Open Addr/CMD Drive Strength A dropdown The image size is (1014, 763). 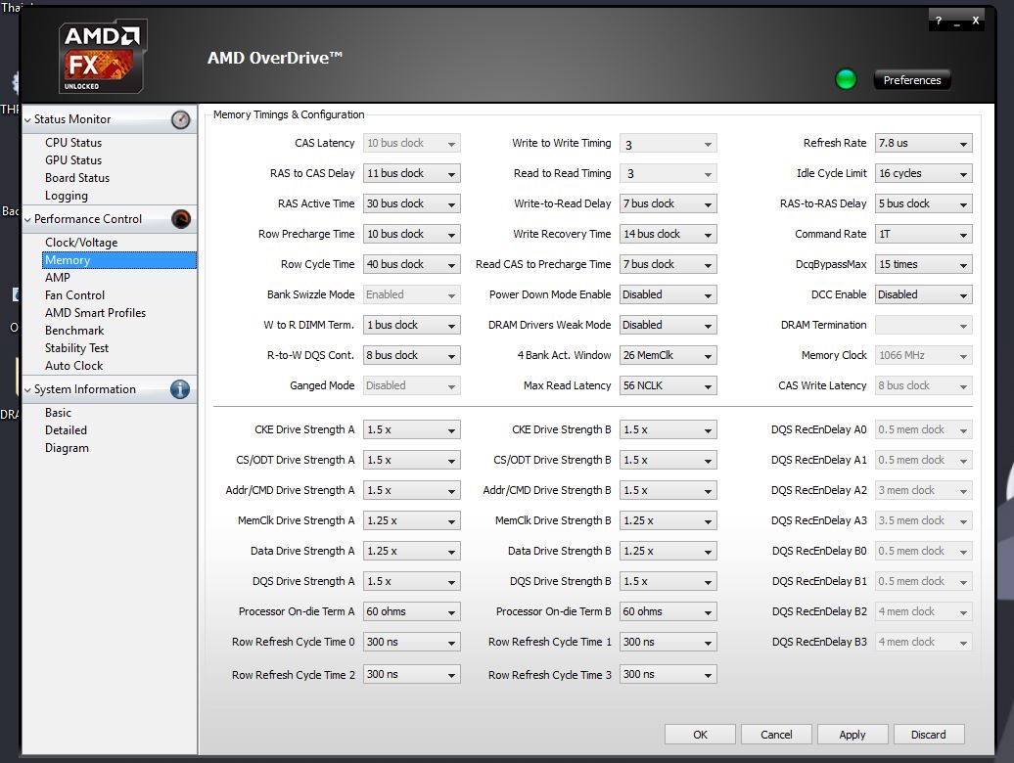click(411, 490)
